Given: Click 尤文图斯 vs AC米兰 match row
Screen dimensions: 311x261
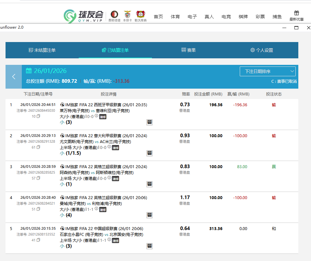Looking at the screenshot, I should [95, 141].
